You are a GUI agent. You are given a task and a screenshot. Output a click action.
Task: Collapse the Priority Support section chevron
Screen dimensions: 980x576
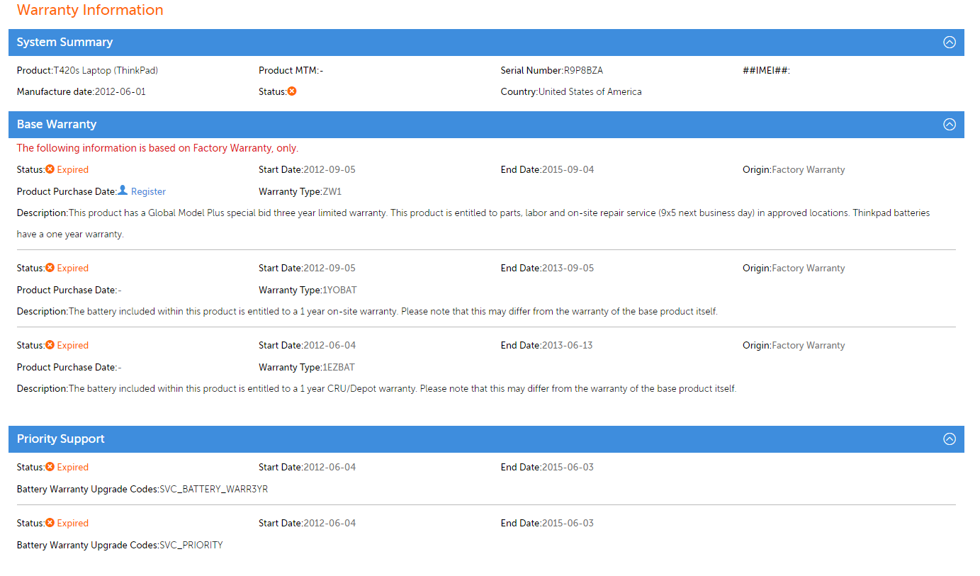(950, 439)
